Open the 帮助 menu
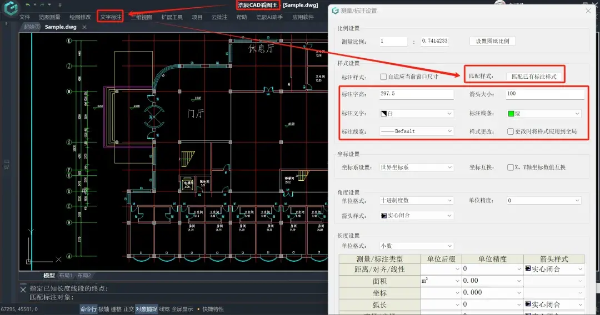The image size is (600, 315). (242, 17)
